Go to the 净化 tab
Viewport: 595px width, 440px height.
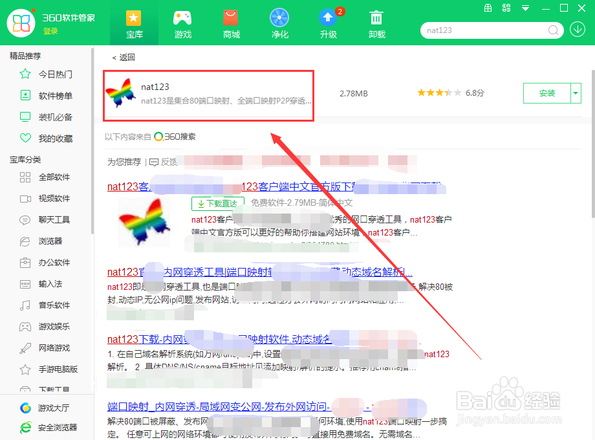click(279, 24)
